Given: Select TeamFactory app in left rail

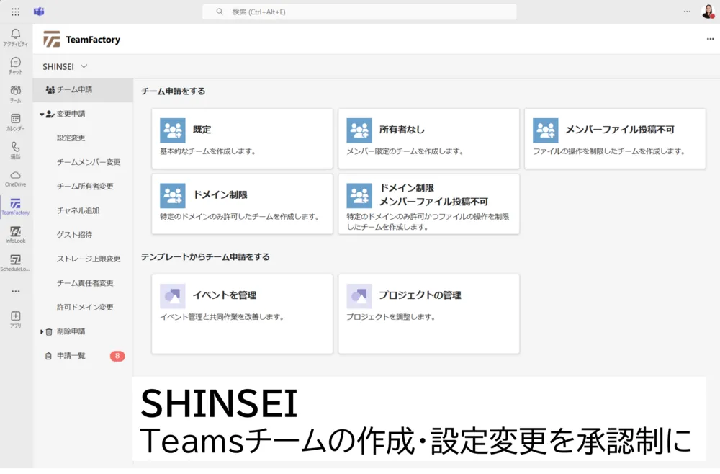Looking at the screenshot, I should click(x=16, y=206).
